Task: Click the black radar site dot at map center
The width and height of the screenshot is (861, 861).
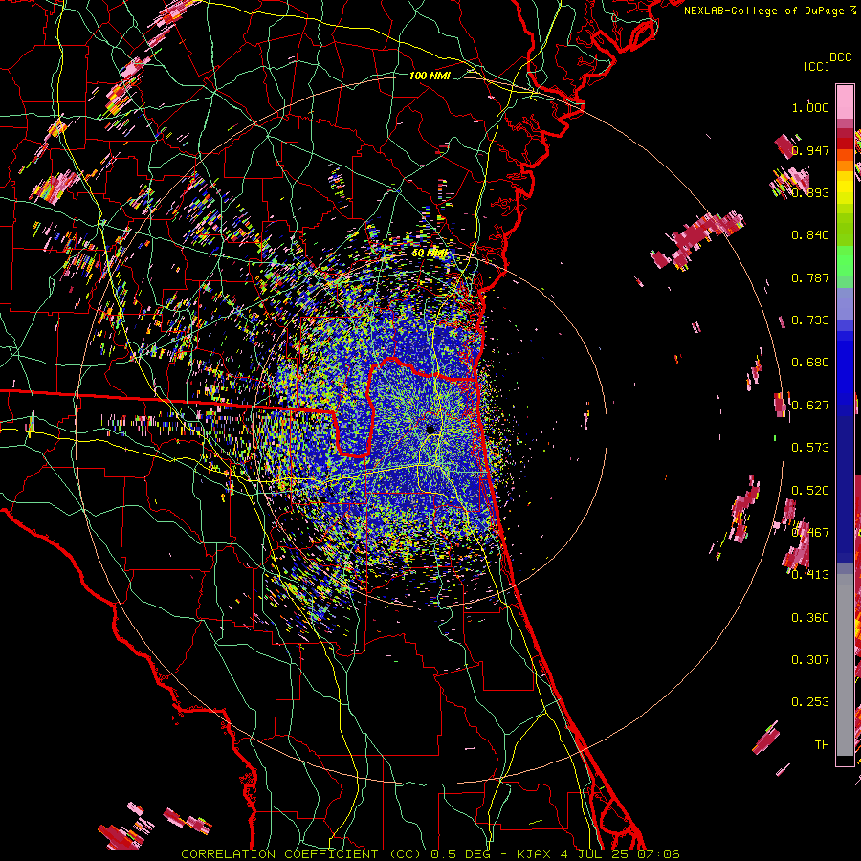Action: click(x=430, y=430)
